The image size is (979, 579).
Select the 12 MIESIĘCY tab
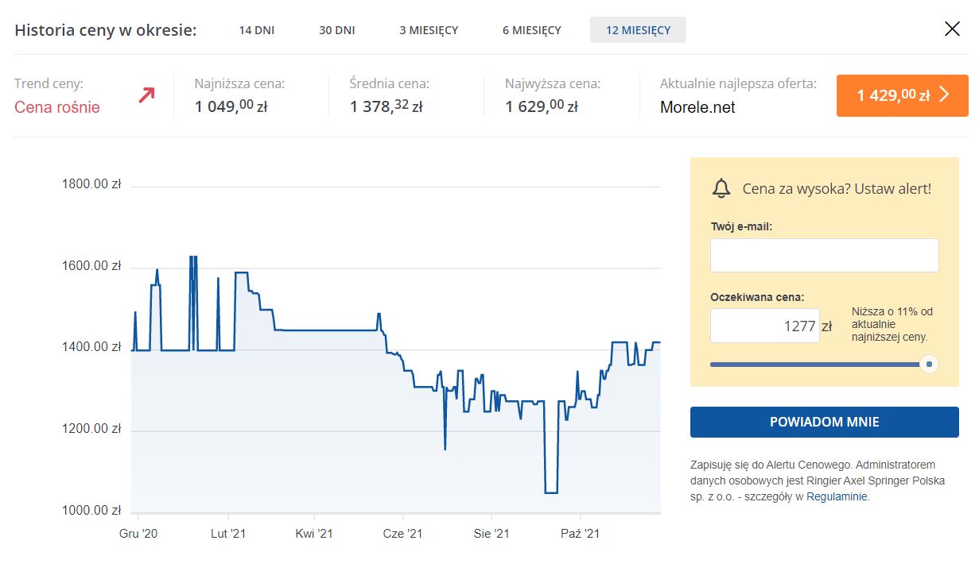pyautogui.click(x=638, y=30)
